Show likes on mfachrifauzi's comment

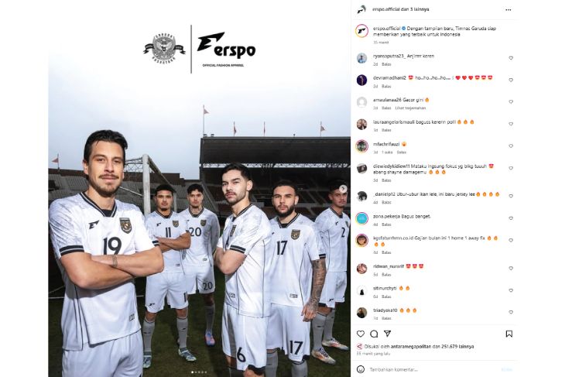click(x=387, y=153)
